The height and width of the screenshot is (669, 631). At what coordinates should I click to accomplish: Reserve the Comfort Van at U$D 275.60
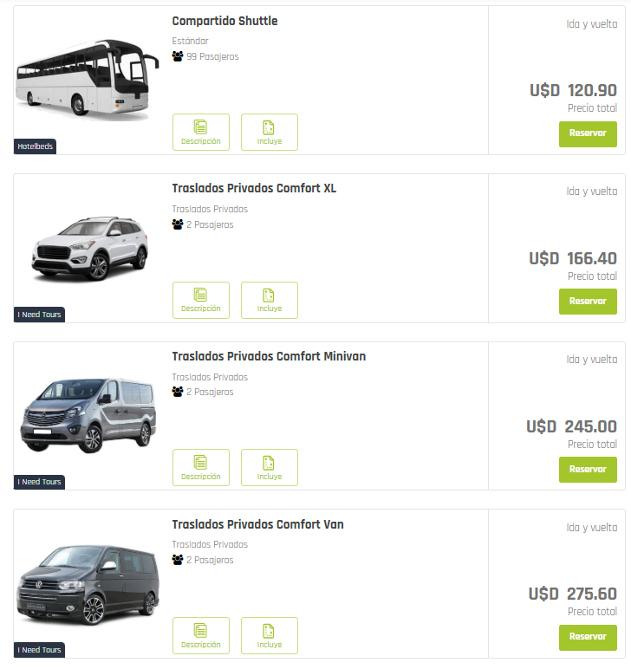(x=588, y=637)
